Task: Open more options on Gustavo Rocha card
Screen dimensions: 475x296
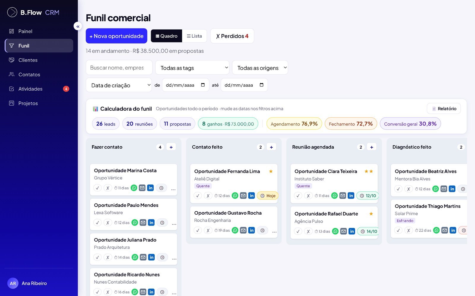Action: point(274,231)
